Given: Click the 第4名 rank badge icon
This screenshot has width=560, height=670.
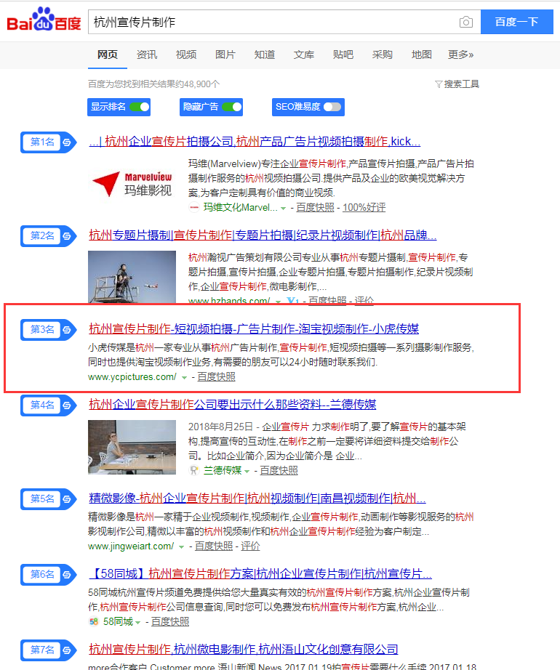Looking at the screenshot, I should (48, 405).
